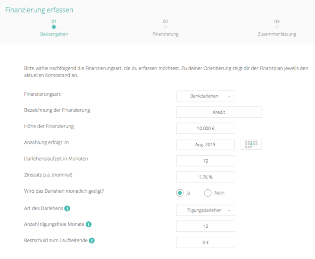Image resolution: width=315 pixels, height=259 pixels.
Task: Switch to the Finanzierung step
Action: pos(165,34)
